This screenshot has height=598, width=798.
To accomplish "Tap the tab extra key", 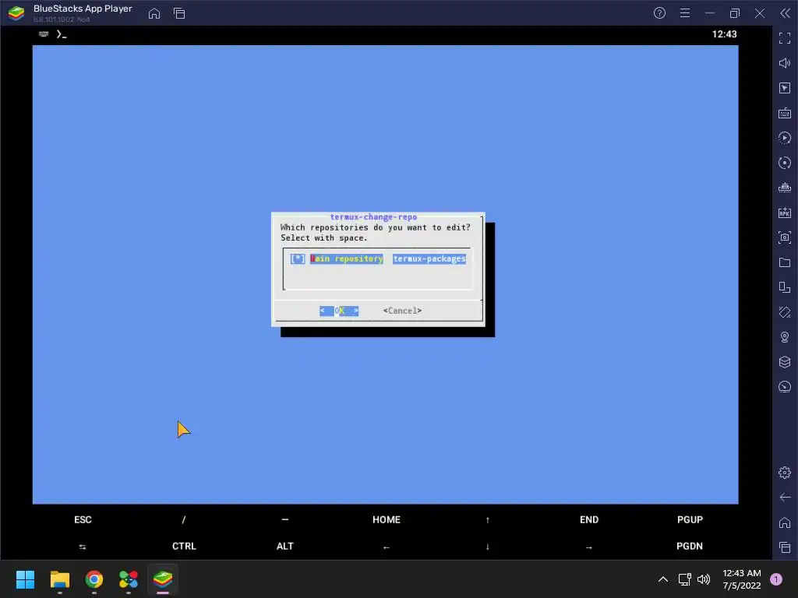I will coord(83,547).
